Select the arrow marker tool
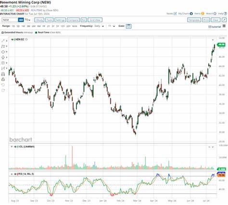This screenshot has height=205, width=228. pos(3,57)
